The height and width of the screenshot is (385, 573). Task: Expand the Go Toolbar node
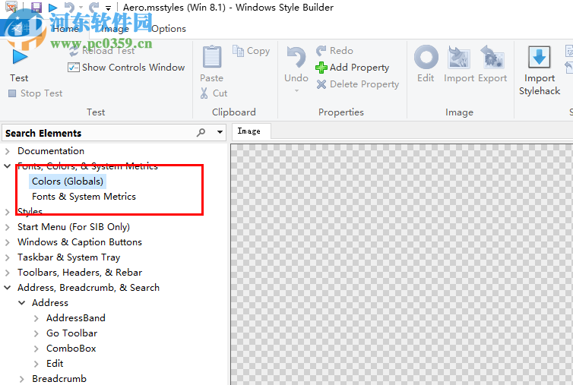36,333
